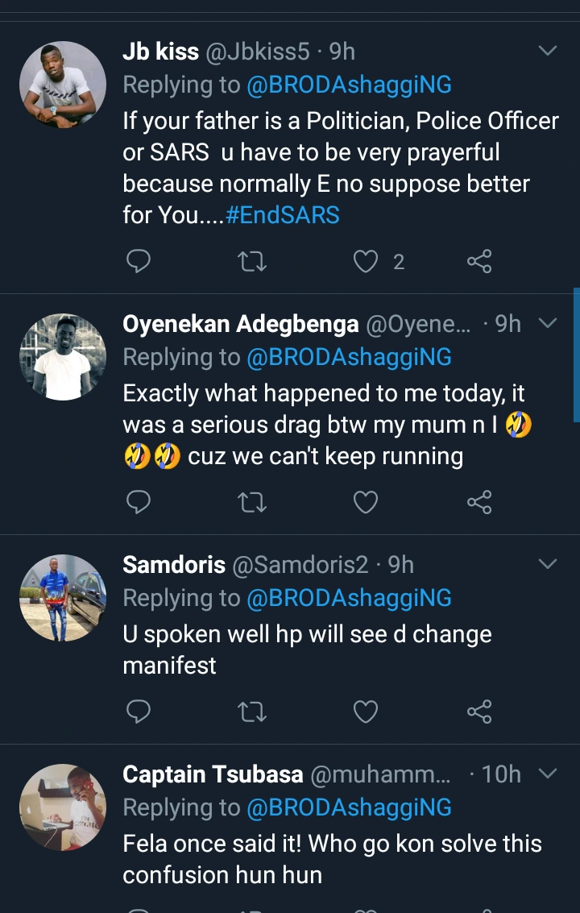Retweet Samdoris's tweet
This screenshot has height=913, width=580.
[x=252, y=712]
